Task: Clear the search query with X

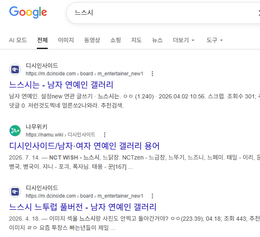Action: (x=259, y=13)
